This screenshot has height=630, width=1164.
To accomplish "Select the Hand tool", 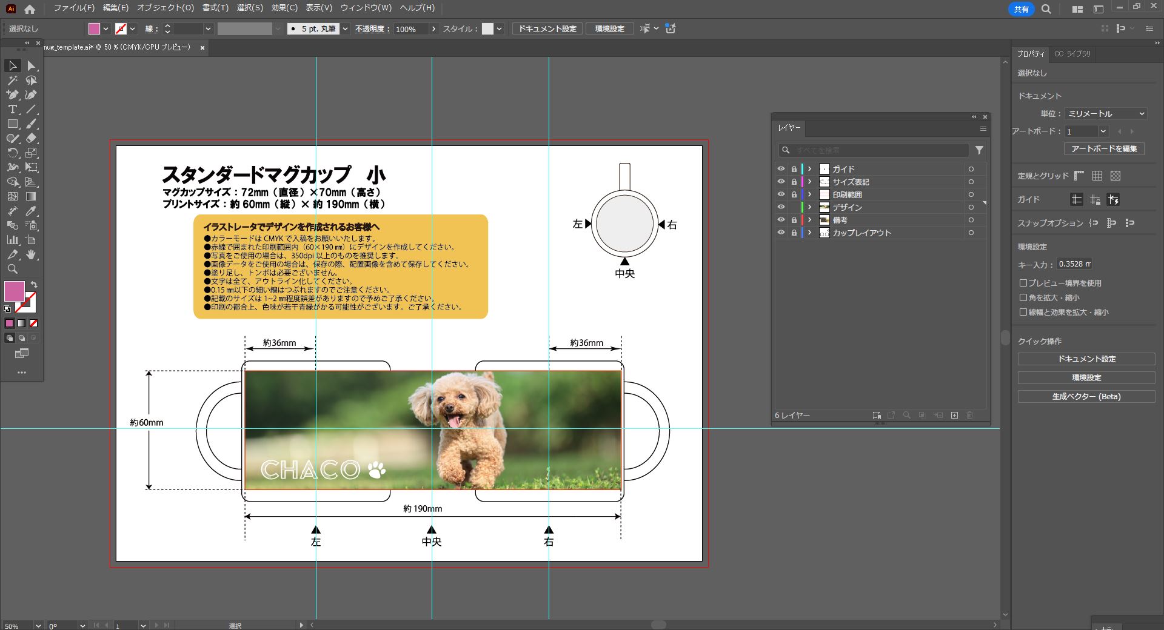I will pos(32,254).
